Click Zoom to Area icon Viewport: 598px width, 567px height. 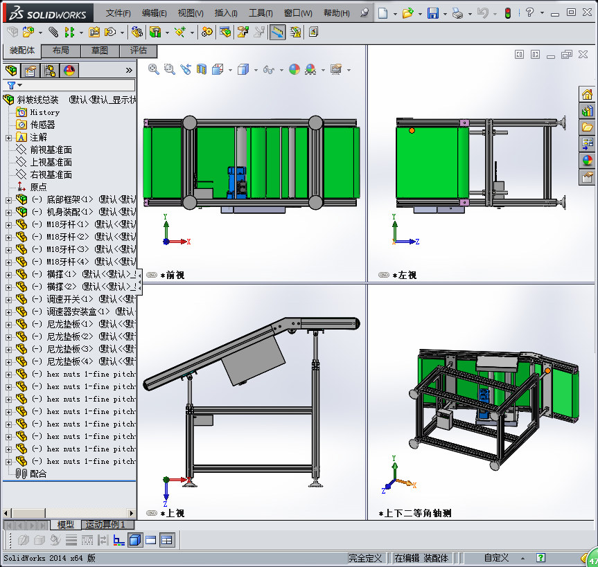pyautogui.click(x=169, y=69)
